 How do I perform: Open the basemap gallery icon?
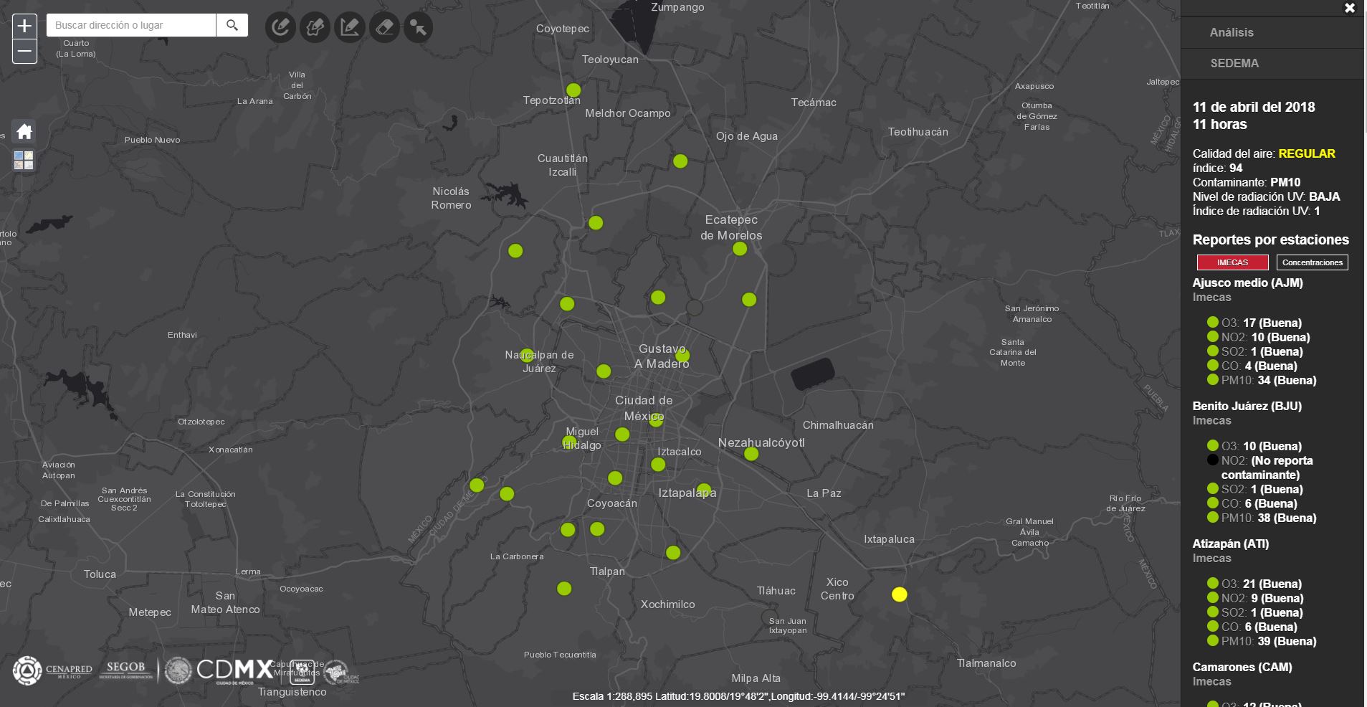pyautogui.click(x=24, y=160)
